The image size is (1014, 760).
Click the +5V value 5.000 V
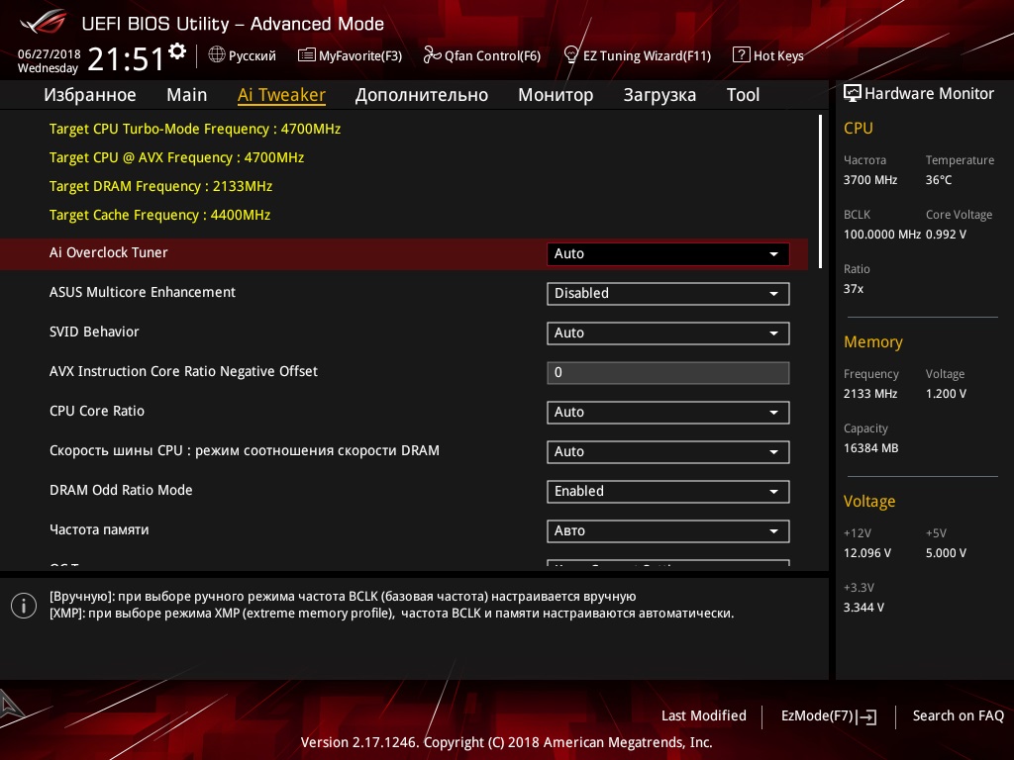(946, 552)
